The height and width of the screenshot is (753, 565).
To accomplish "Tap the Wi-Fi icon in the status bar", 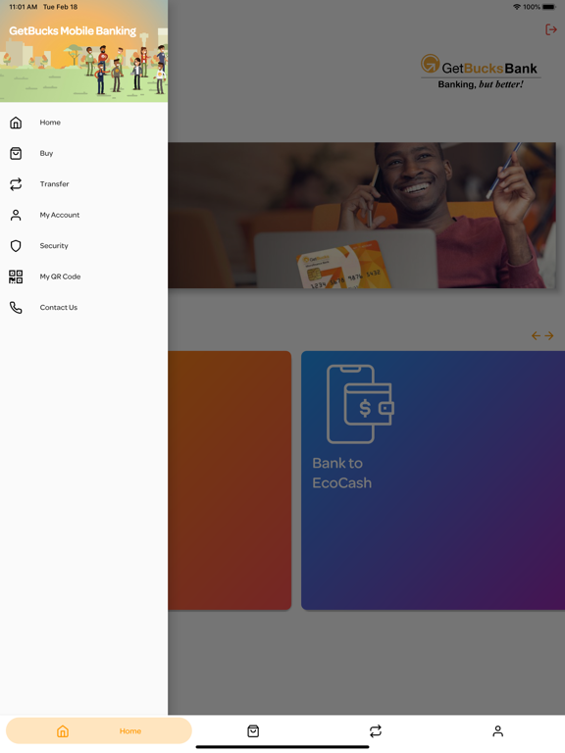I will (517, 7).
